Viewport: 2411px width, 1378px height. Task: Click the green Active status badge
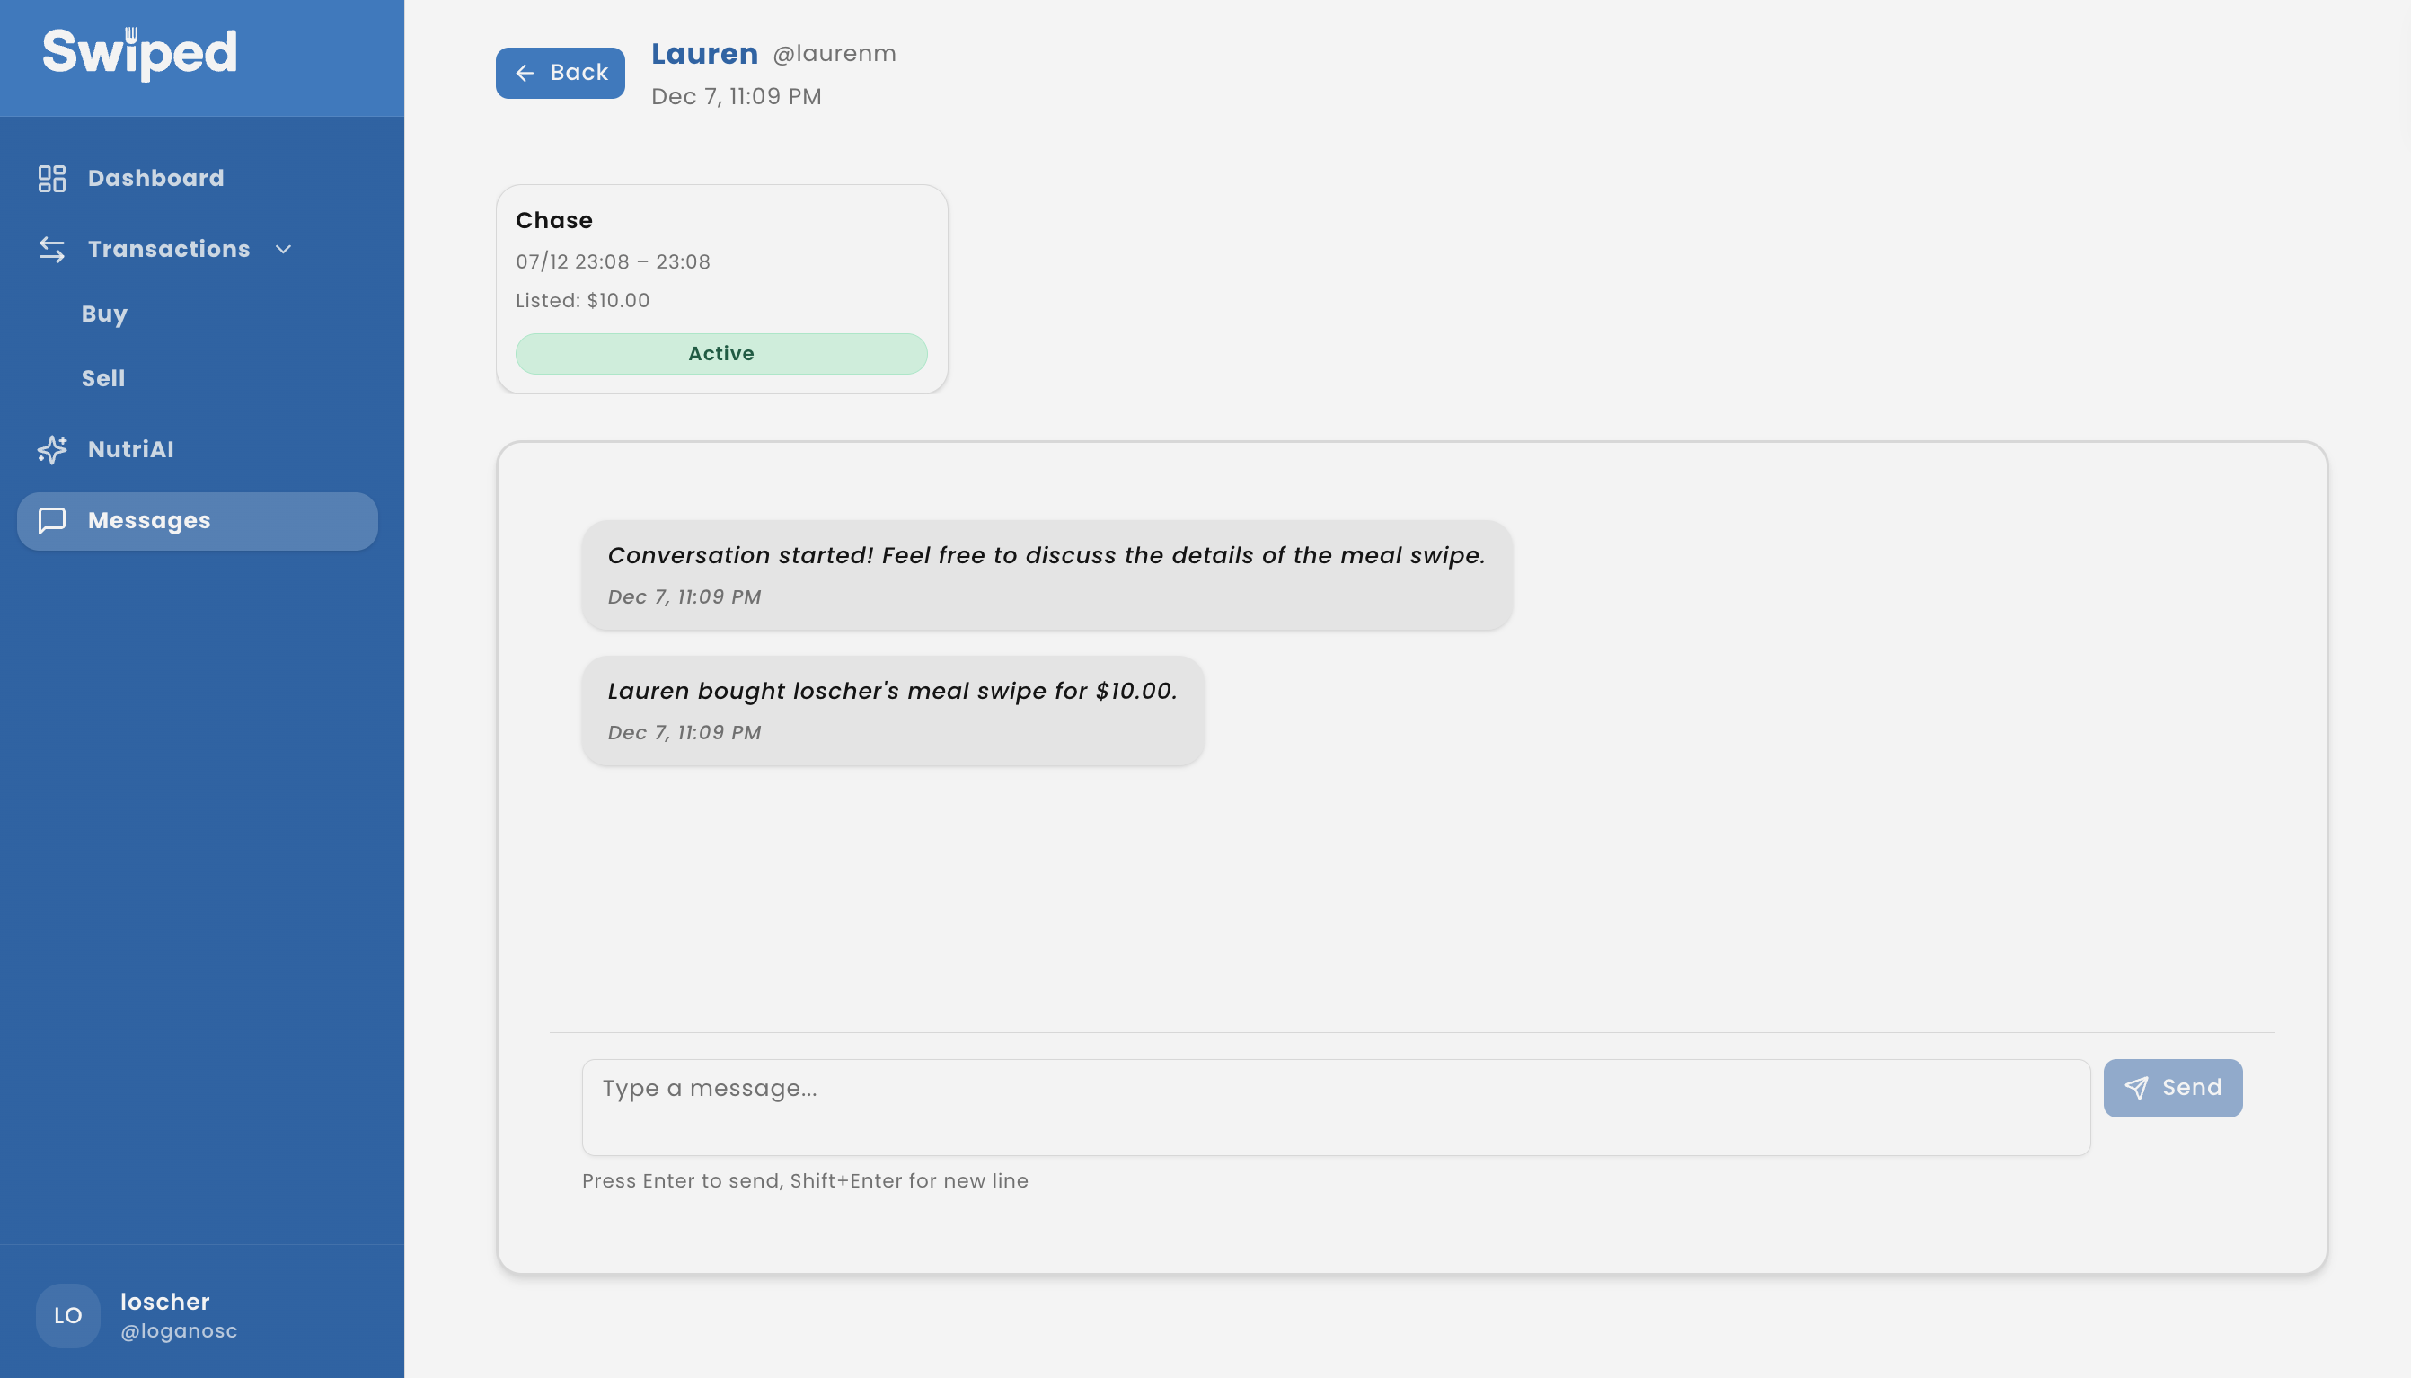click(721, 353)
